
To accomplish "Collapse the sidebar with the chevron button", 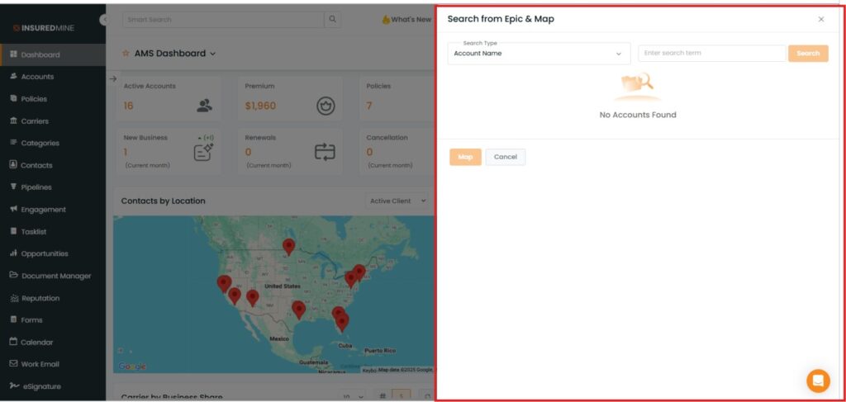I will pyautogui.click(x=103, y=20).
